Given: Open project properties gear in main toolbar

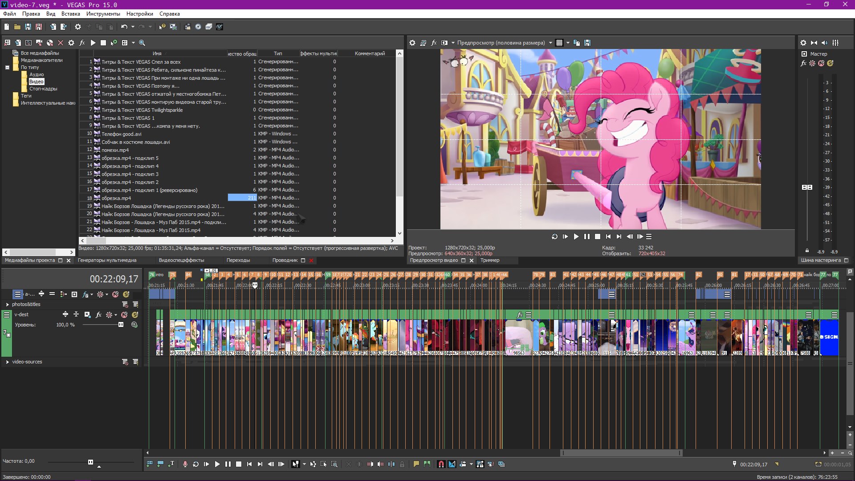Looking at the screenshot, I should [78, 27].
